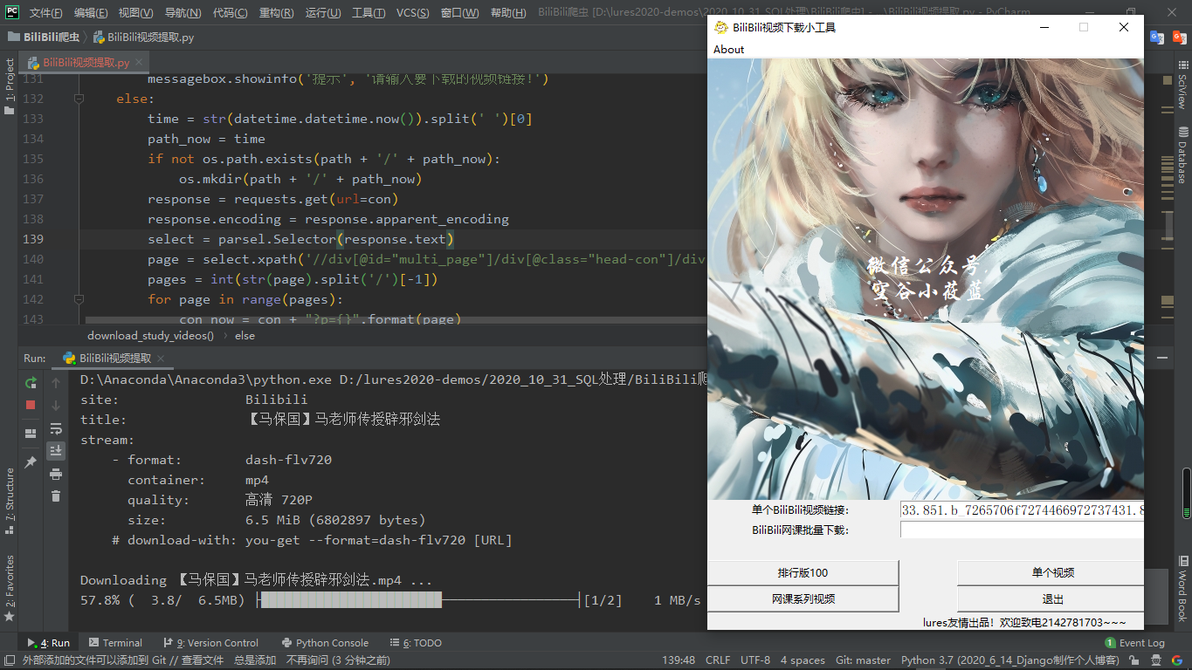Open the 代码(C) menu

pyautogui.click(x=231, y=13)
